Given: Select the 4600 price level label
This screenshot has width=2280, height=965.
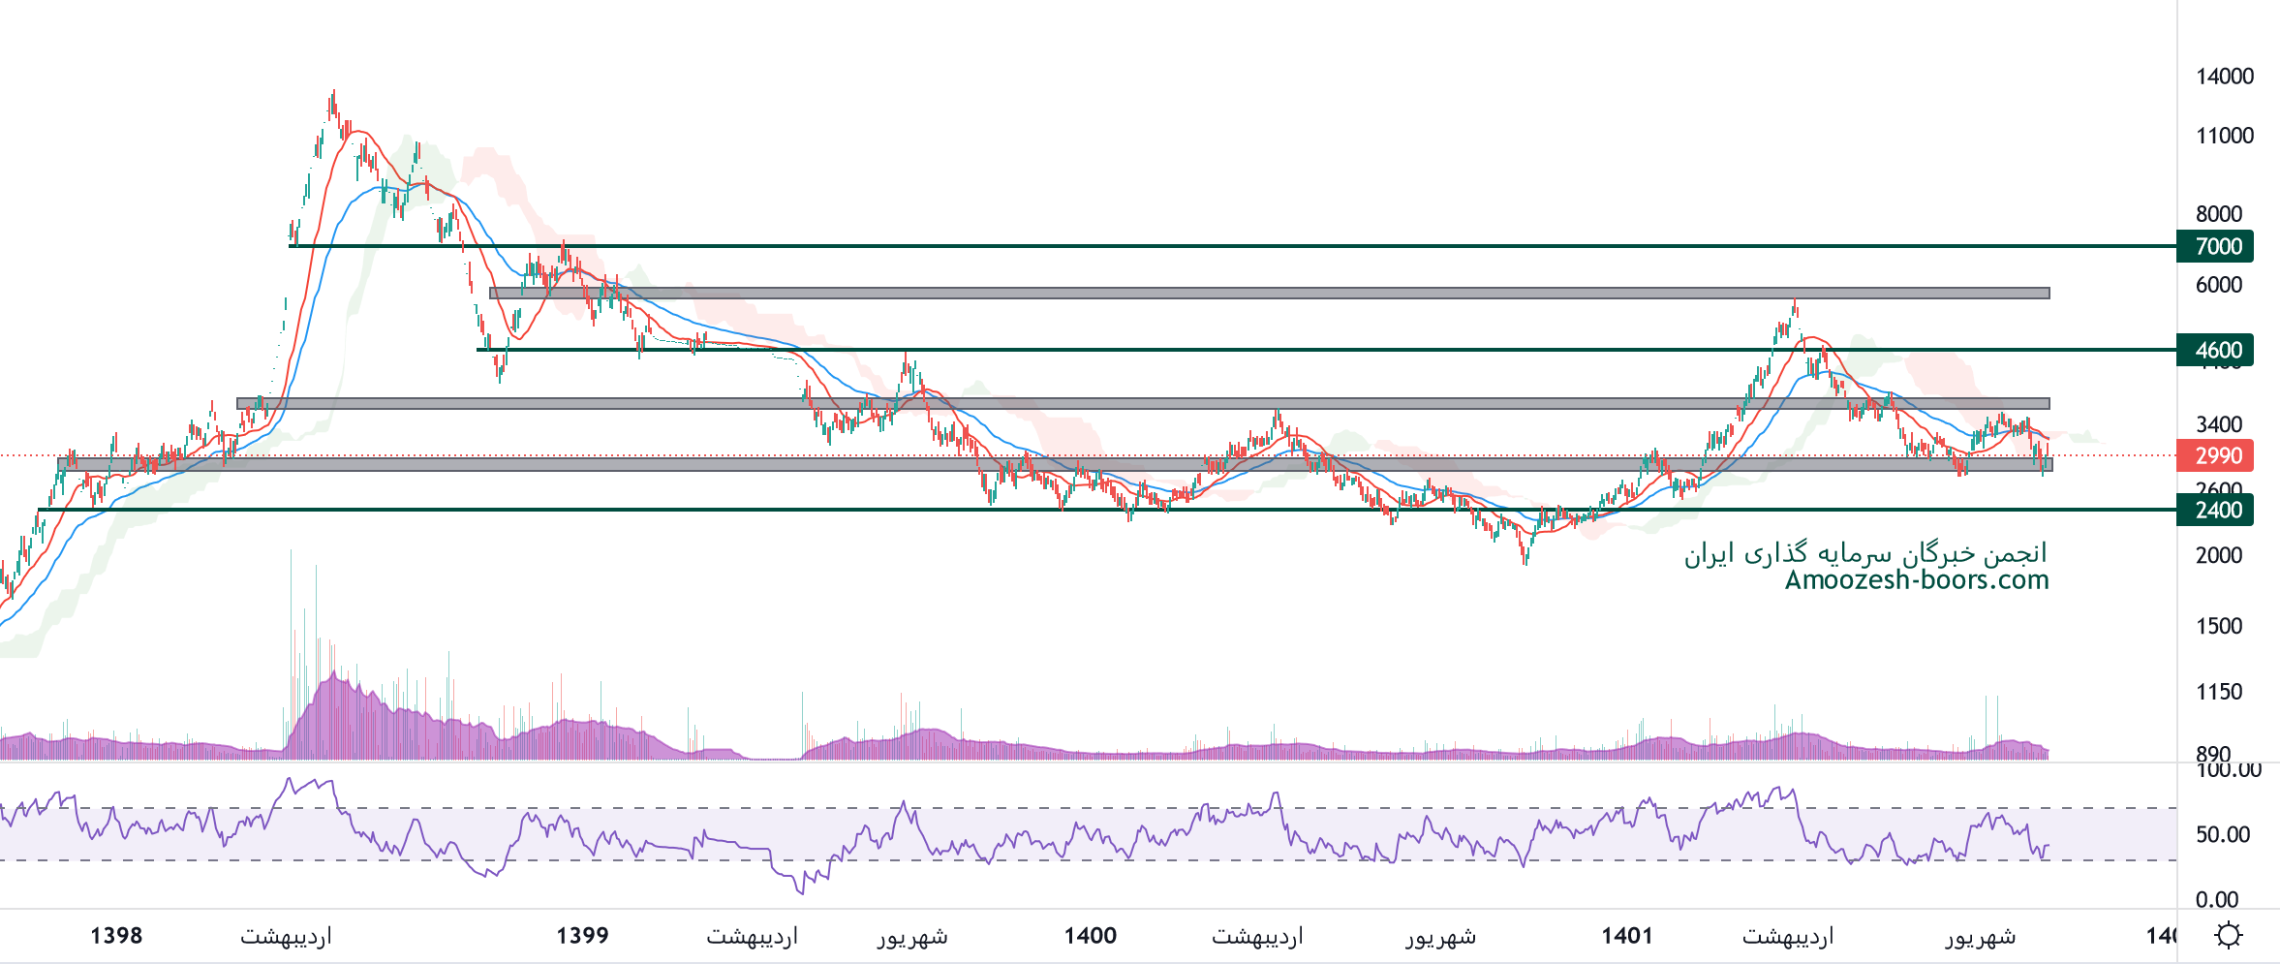Looking at the screenshot, I should click(2216, 350).
